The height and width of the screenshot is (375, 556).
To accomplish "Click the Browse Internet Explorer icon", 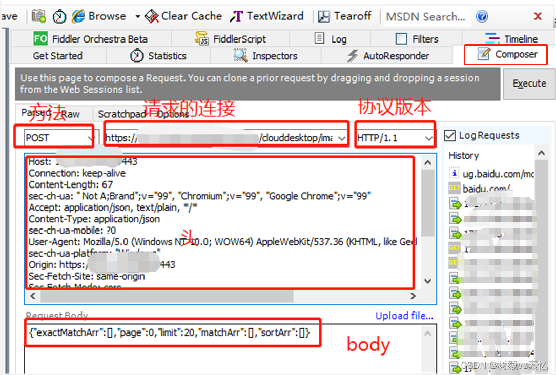I will (x=78, y=16).
